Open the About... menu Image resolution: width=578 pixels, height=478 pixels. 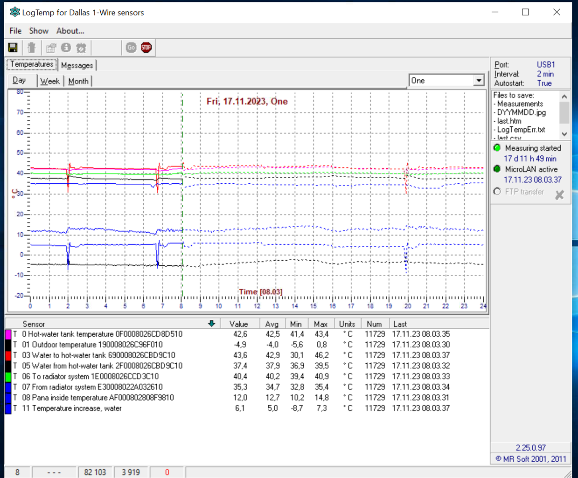tap(70, 31)
